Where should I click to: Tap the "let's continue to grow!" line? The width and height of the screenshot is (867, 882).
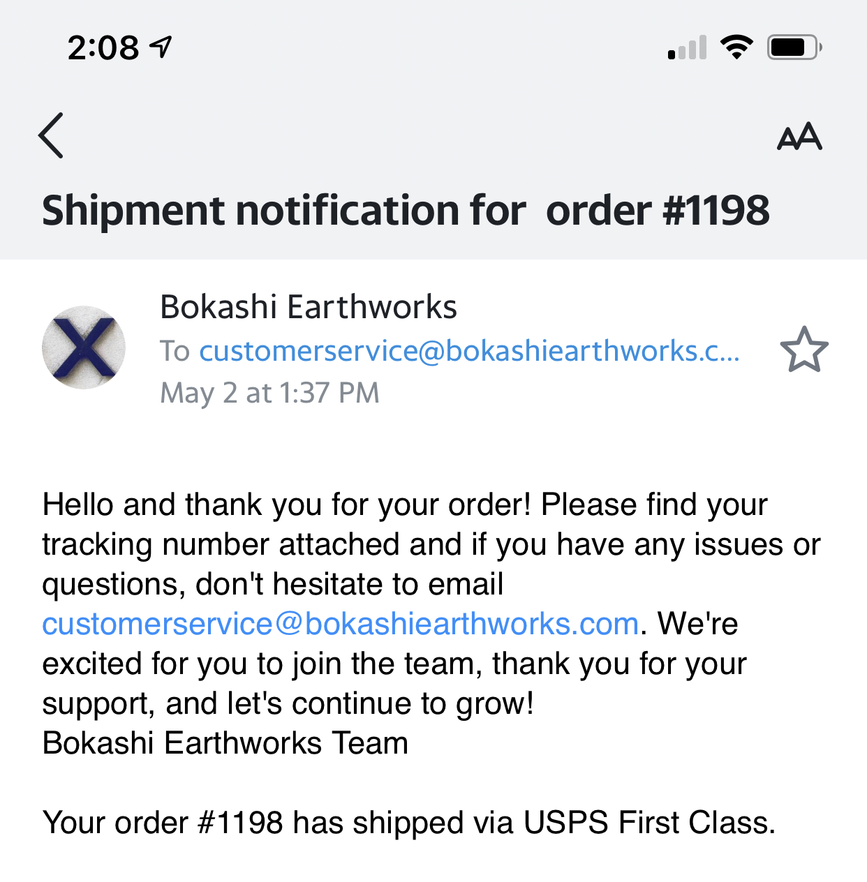point(288,703)
